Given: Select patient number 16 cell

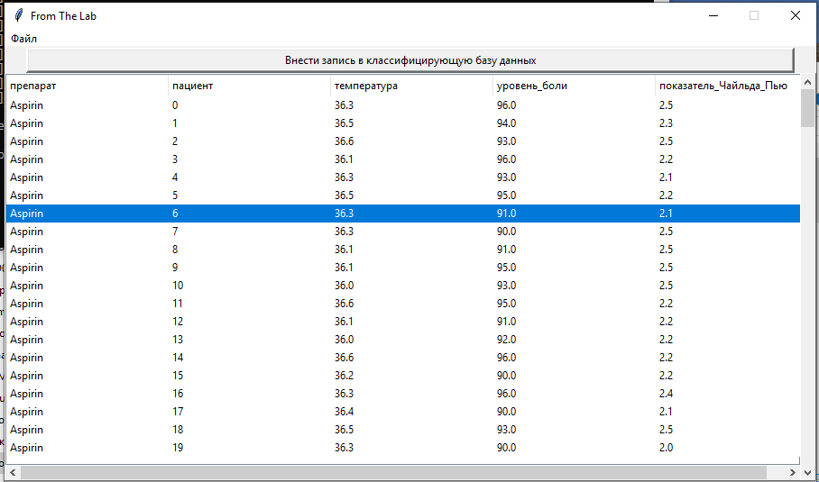Looking at the screenshot, I should pos(178,394).
